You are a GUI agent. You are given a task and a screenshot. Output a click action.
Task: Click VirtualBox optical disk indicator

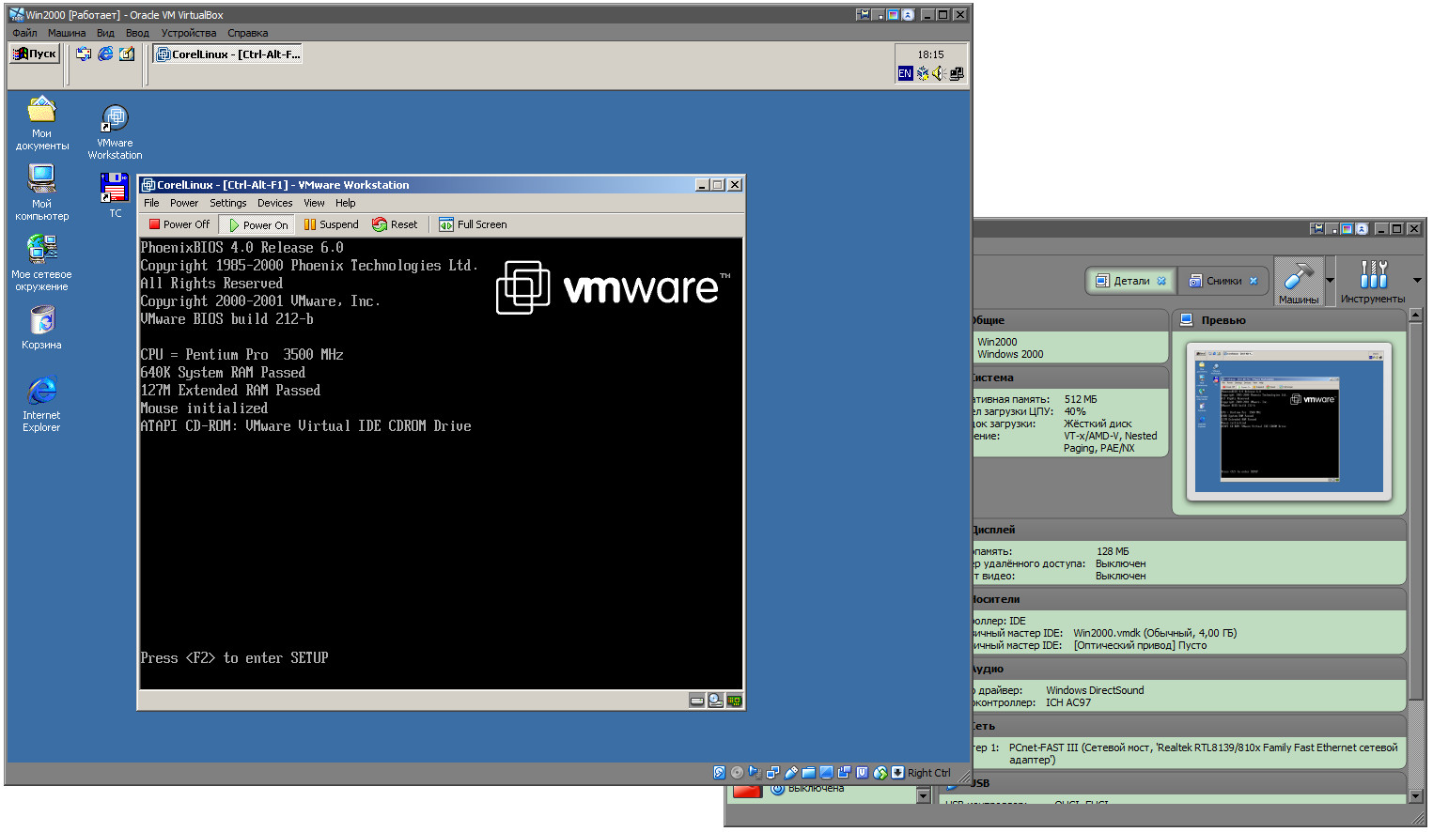click(x=737, y=773)
